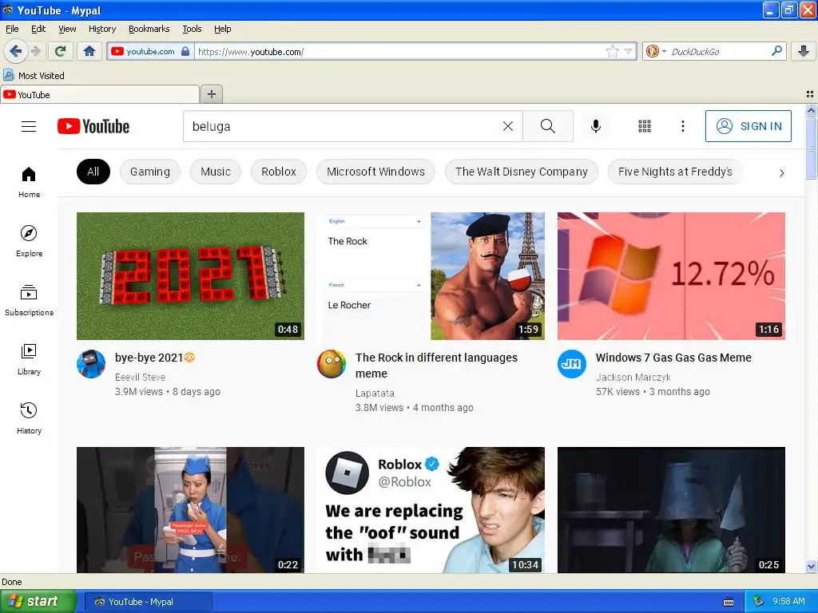Open the History menu
The height and width of the screenshot is (613, 818).
pos(101,29)
